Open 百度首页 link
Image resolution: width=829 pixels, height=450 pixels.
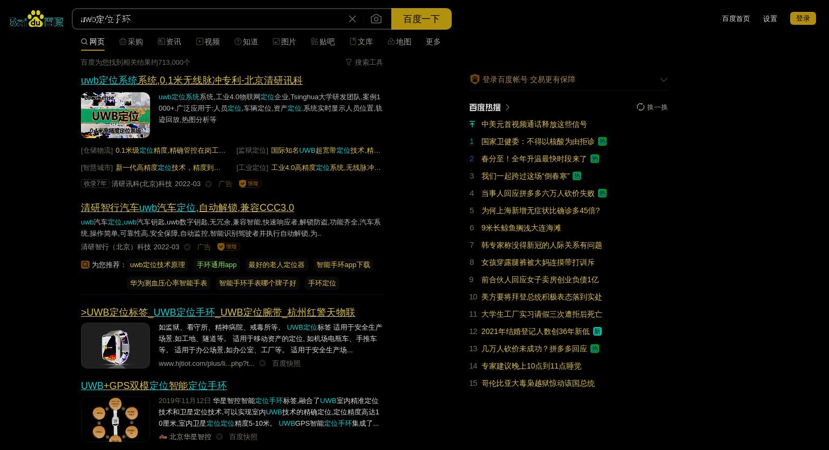[x=736, y=18]
